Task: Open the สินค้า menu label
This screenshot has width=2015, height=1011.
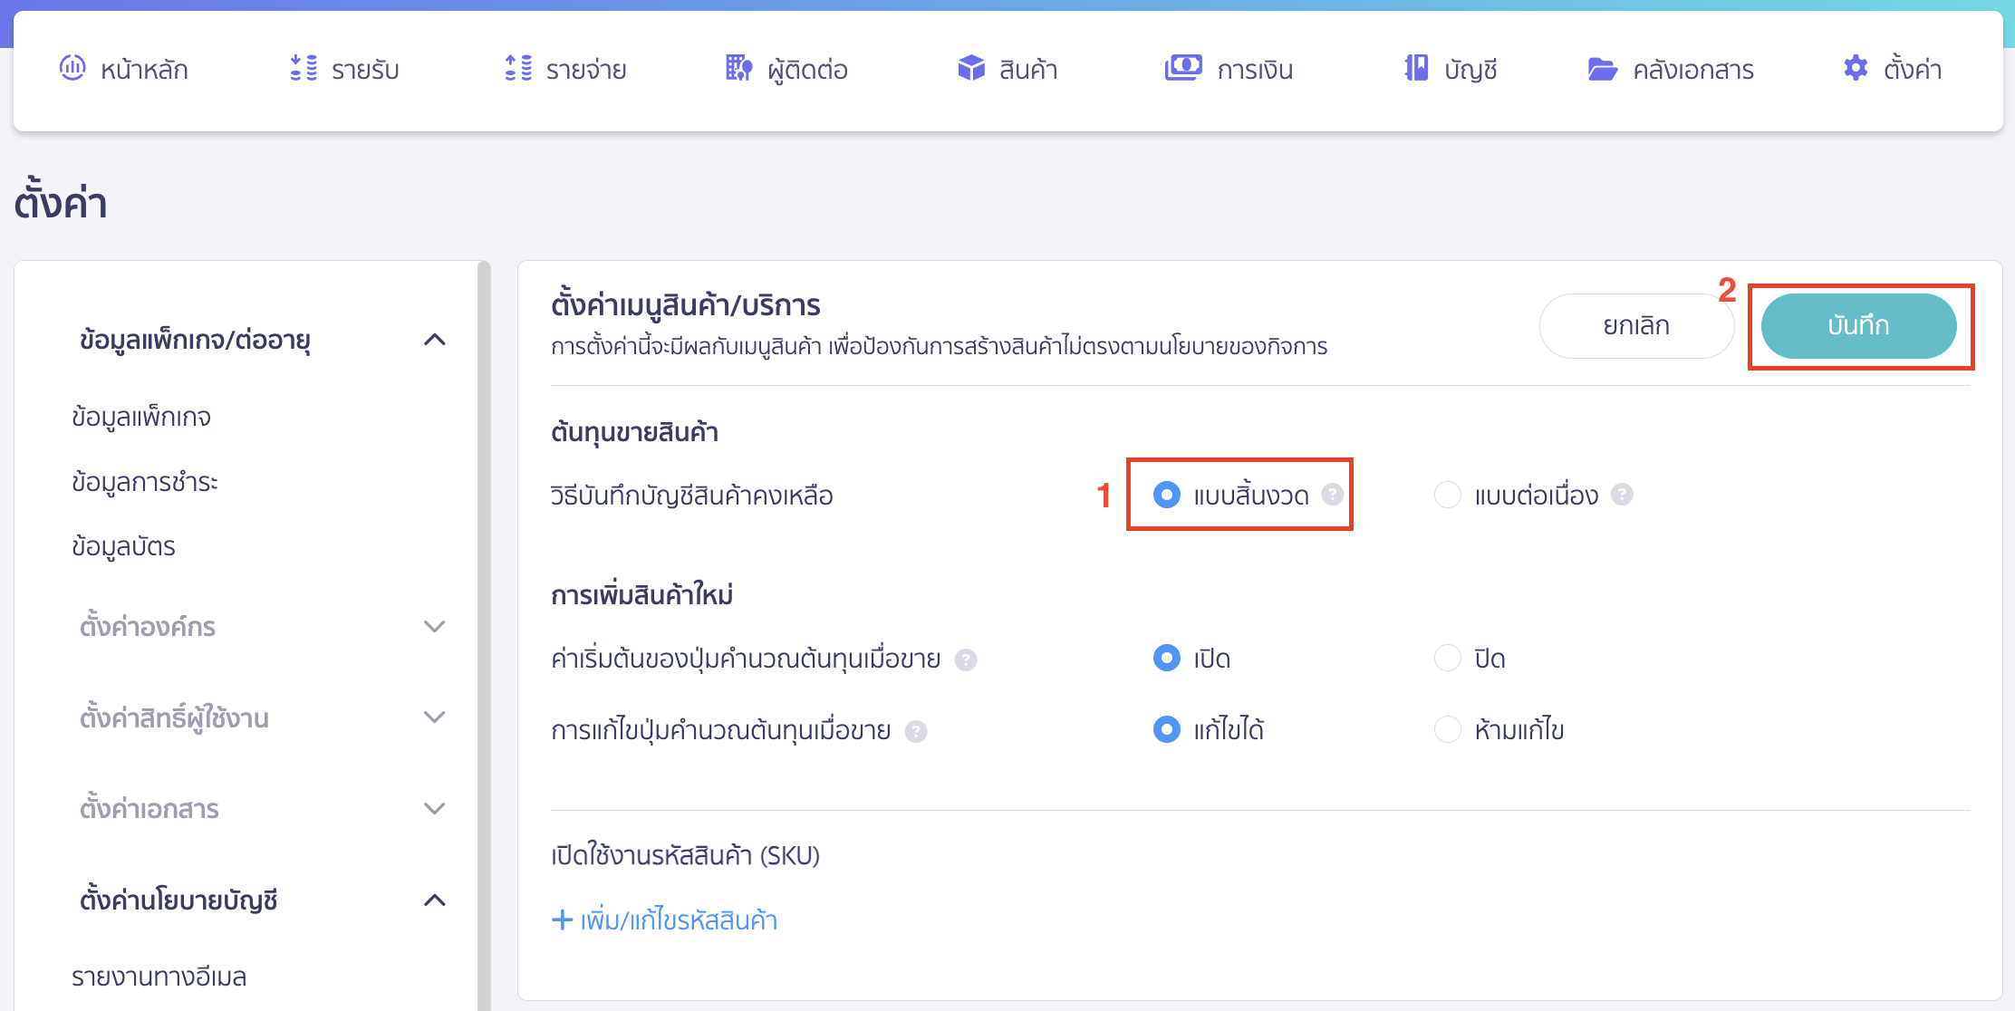Action: click(1028, 70)
